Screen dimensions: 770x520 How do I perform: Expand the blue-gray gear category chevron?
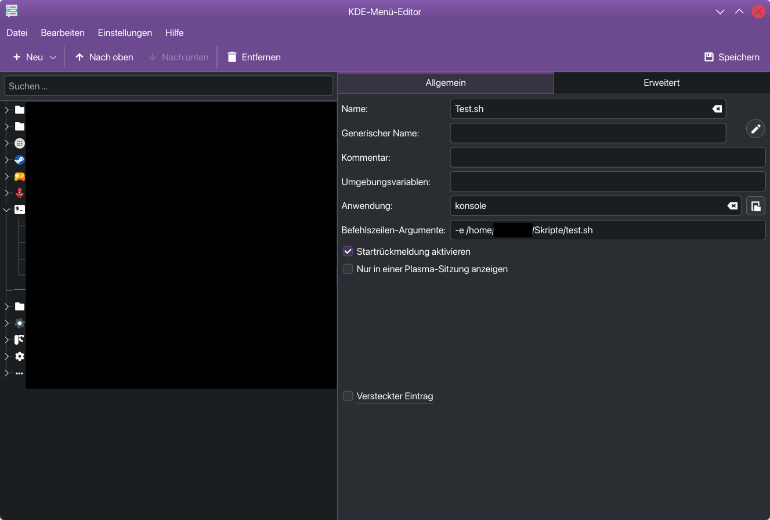tap(7, 323)
